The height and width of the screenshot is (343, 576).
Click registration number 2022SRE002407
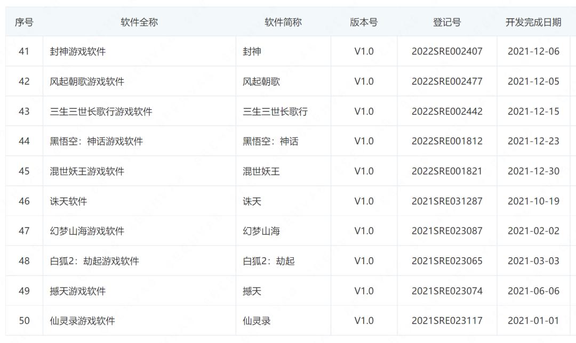(447, 52)
